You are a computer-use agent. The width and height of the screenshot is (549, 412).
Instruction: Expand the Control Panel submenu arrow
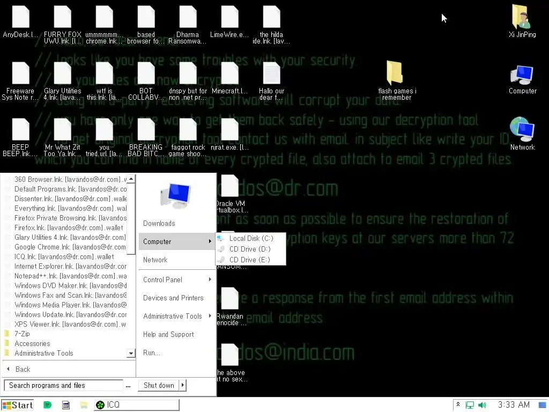tap(210, 279)
